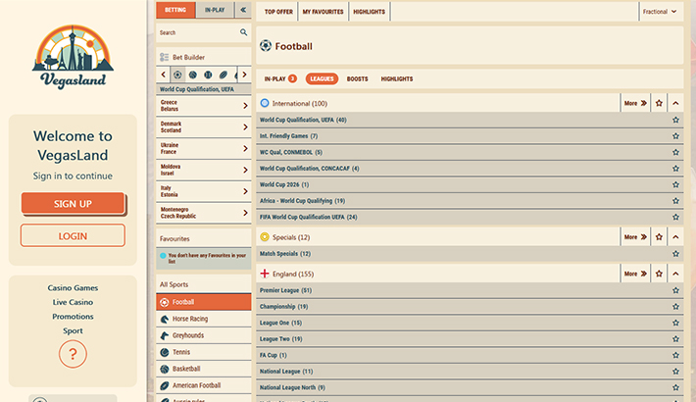This screenshot has height=402, width=696.
Task: Star the Premier League row
Action: (675, 290)
